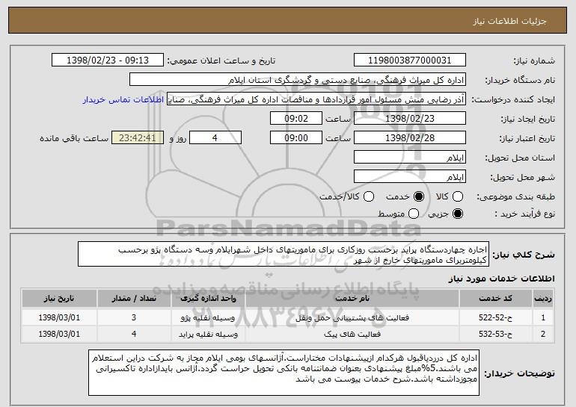Viewport: 576px width, 407px height.
Task: Click quantity 4 in row 2
Action: [134, 334]
